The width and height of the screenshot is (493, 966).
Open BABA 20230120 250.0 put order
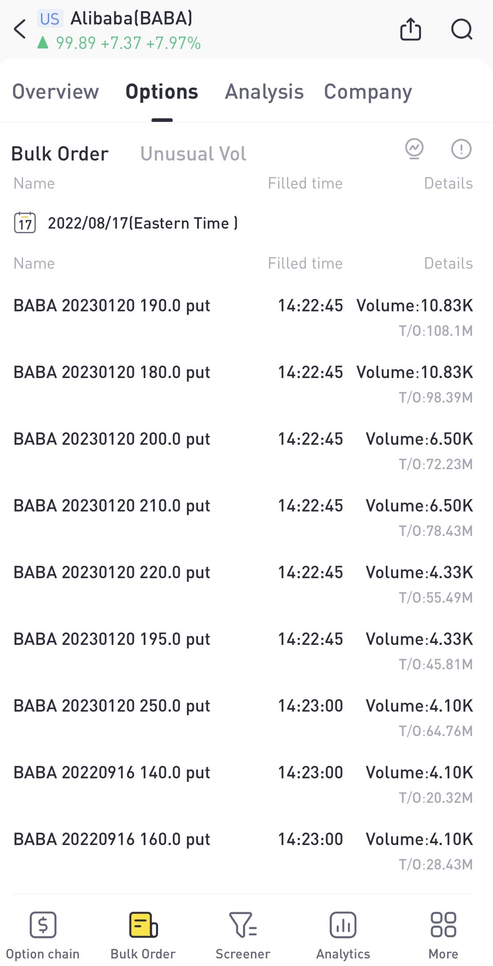coord(243,718)
